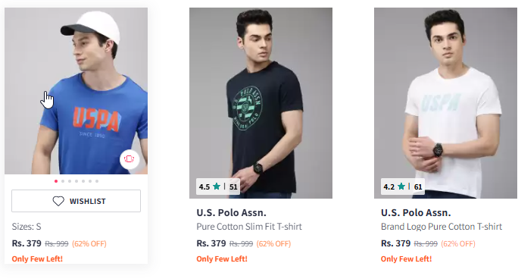Open the Brand Logo Pure Cotton T-shirt title

click(x=442, y=227)
